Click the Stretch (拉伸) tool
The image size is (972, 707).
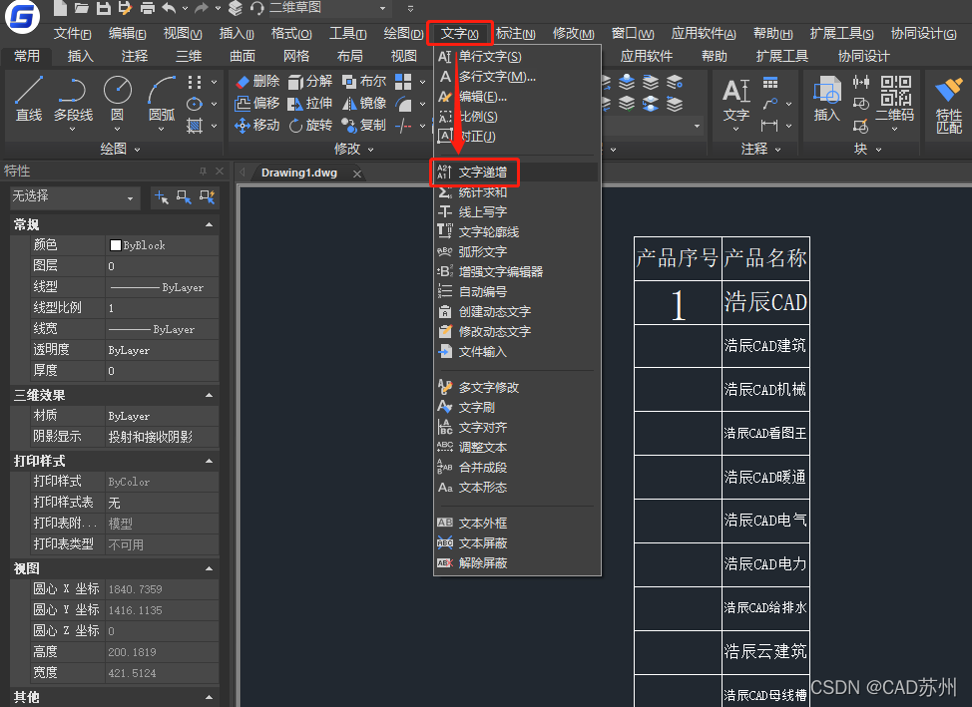310,103
